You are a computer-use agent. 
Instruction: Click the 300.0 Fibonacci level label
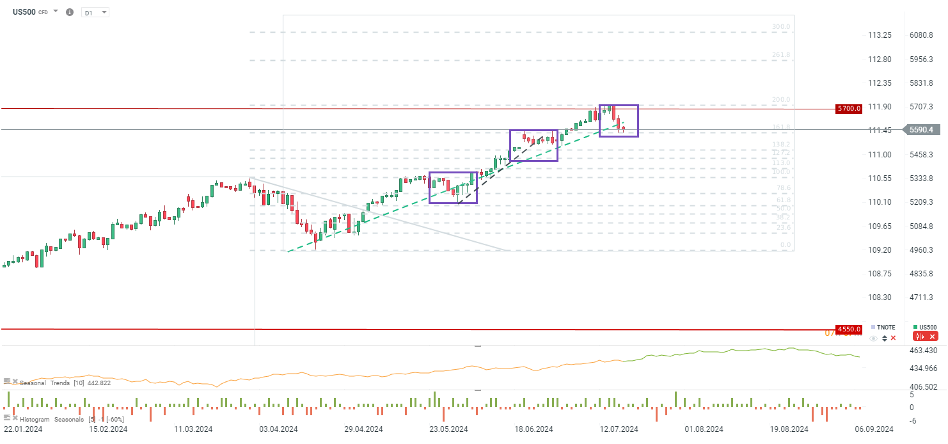coord(781,27)
